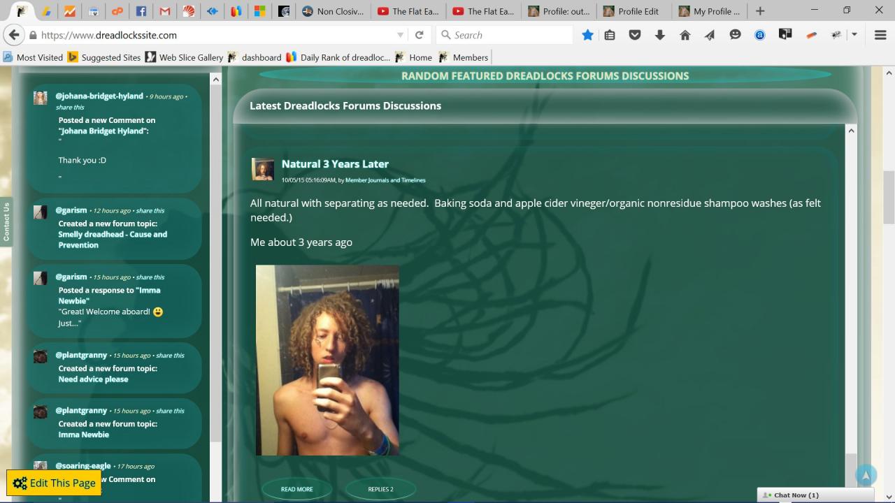
Task: Switch to the 'Profile: out...' tab
Action: click(558, 11)
